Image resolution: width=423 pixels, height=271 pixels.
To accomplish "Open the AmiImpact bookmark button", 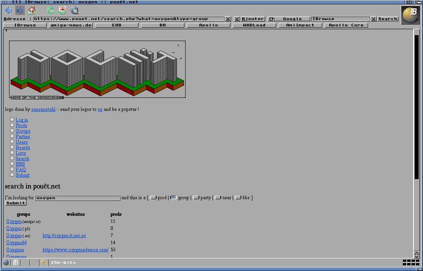I will coord(300,25).
